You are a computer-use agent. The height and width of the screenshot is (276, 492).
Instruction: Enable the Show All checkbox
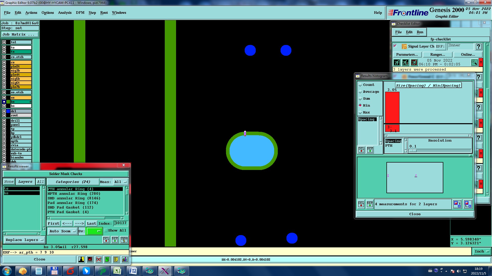click(106, 231)
